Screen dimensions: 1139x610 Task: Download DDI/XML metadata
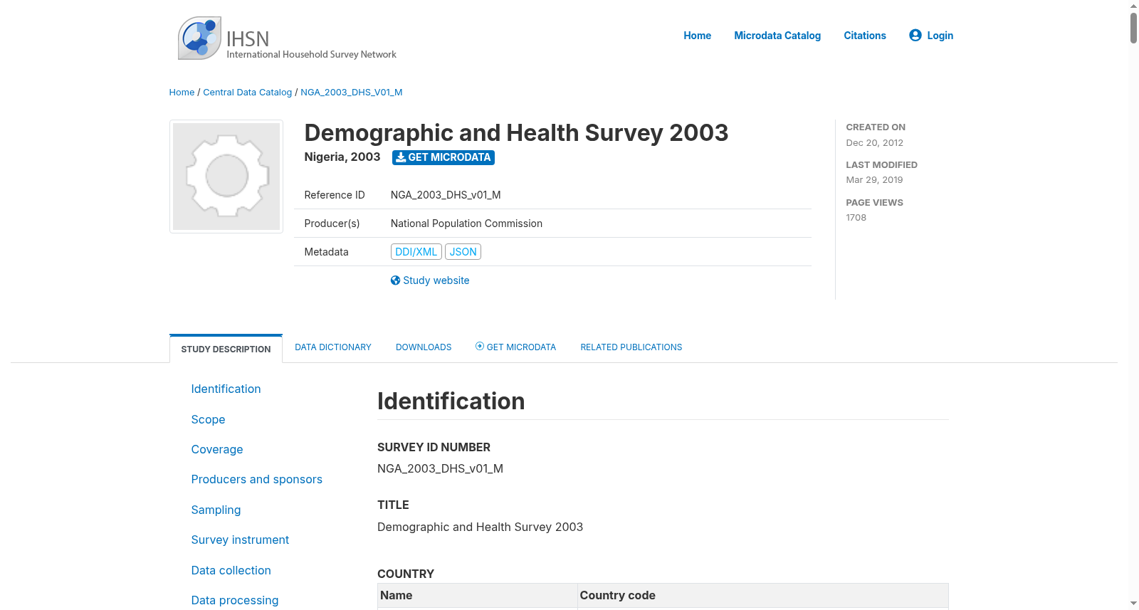416,252
